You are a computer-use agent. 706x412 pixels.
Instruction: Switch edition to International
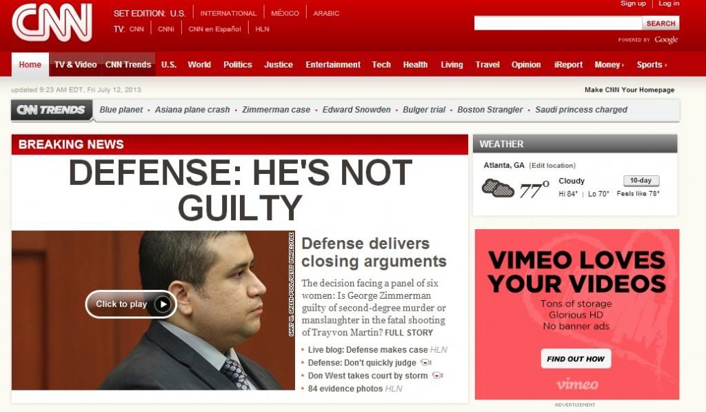tap(228, 13)
